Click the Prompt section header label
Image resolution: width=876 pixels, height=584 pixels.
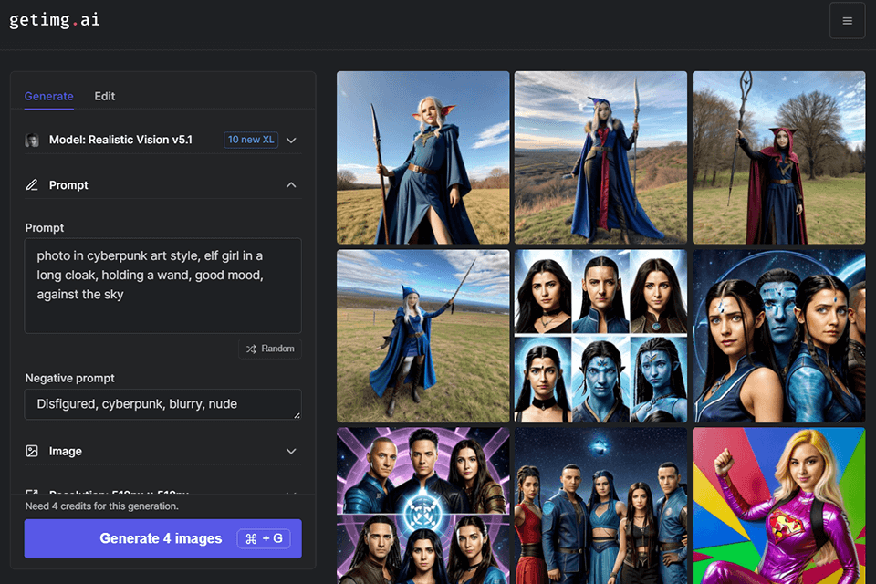68,185
